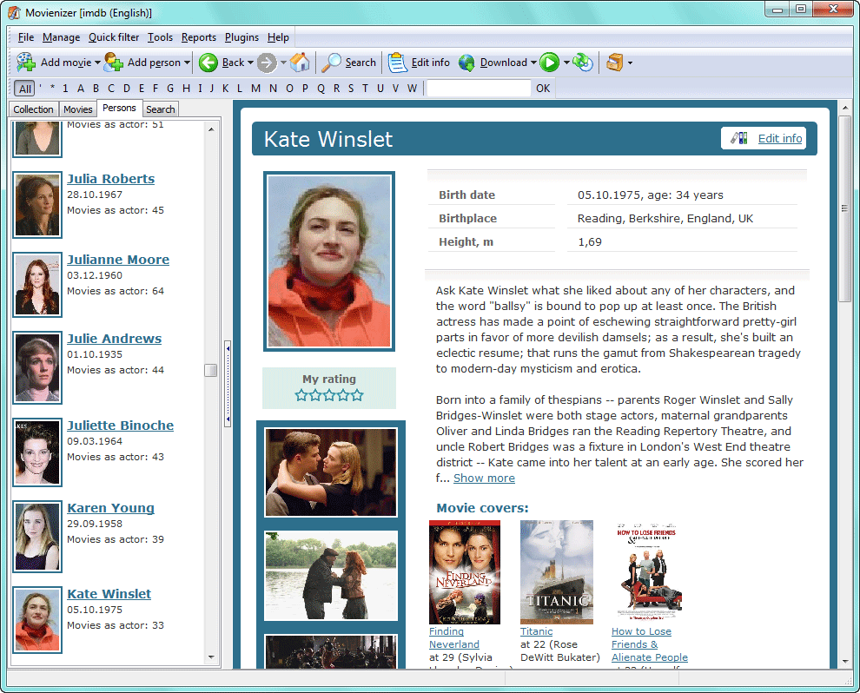
Task: Open the Manage menu
Action: point(62,37)
